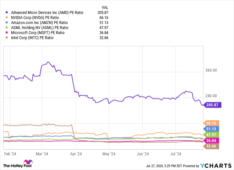Click the legend value 36.84
The width and height of the screenshot is (234, 170).
point(104,33)
